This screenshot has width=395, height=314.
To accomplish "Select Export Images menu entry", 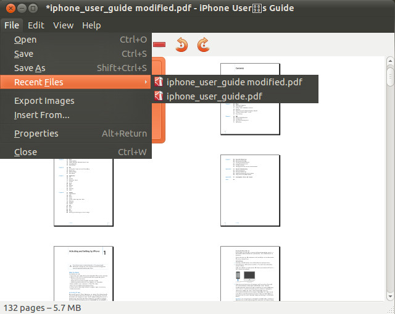I will pyautogui.click(x=76, y=101).
